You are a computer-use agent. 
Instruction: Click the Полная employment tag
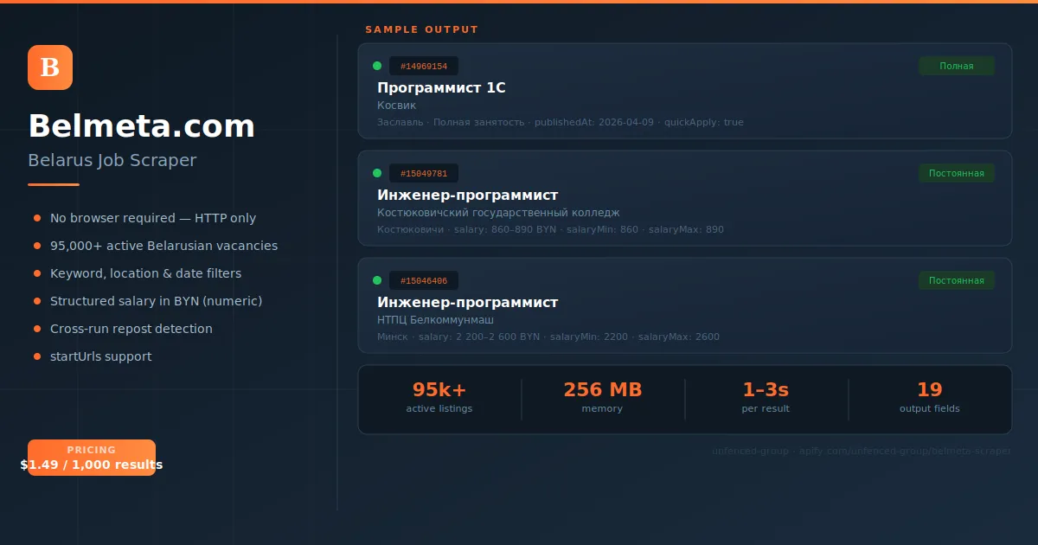click(956, 66)
